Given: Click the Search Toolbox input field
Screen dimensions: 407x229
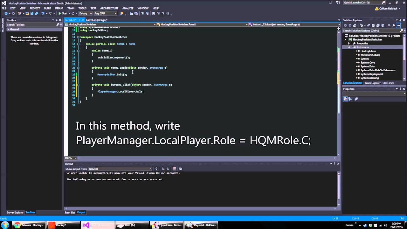Looking at the screenshot, I should pos(31,25).
